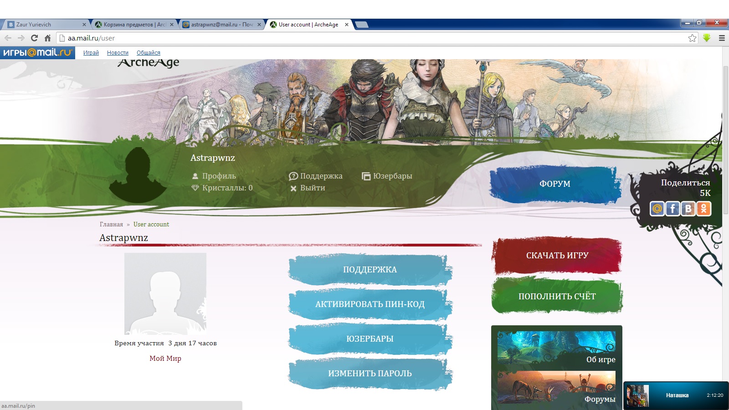Screen dimensions: 729x410
Task: Click АКТИВИРОВАТЬ ПИН-КОД button
Action: (370, 304)
